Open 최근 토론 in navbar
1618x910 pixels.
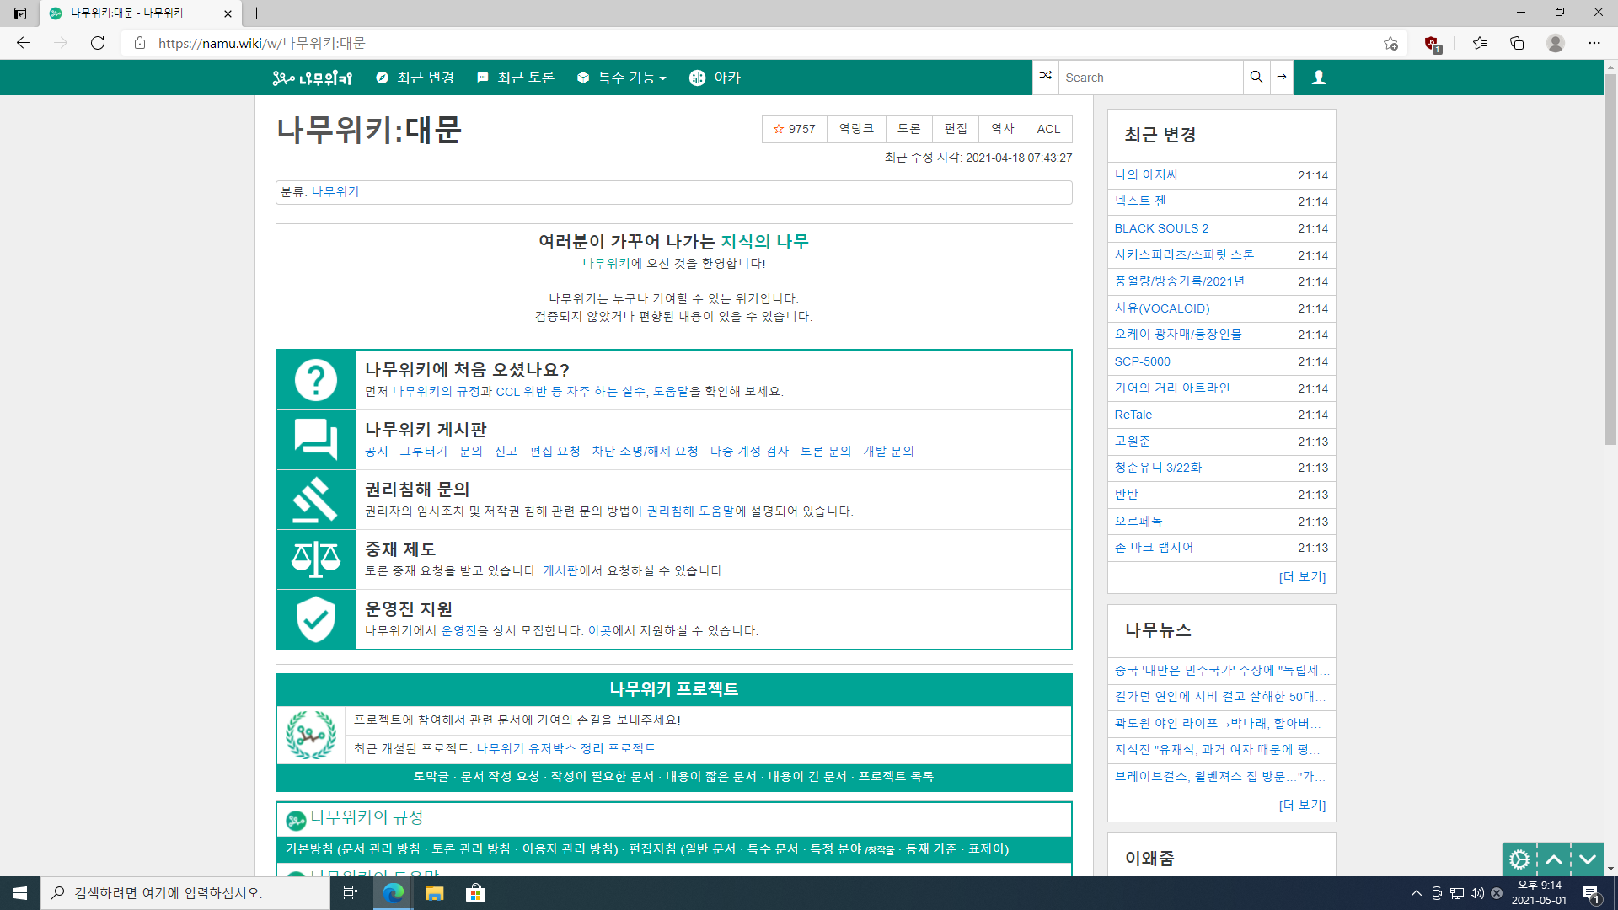pyautogui.click(x=516, y=78)
